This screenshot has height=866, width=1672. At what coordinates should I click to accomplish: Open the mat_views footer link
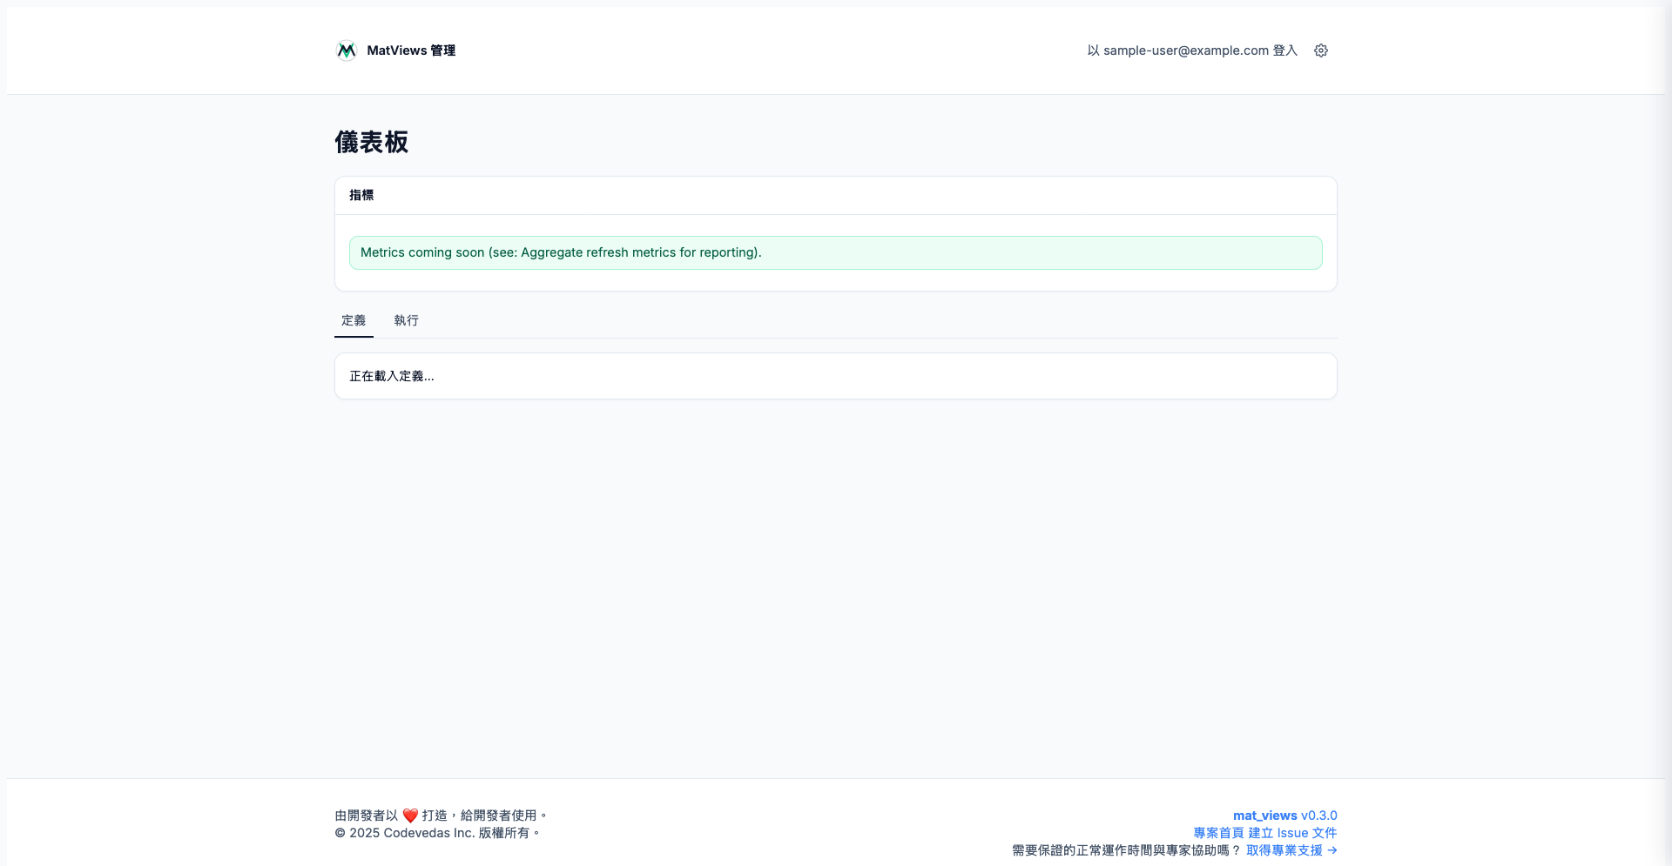point(1264,816)
